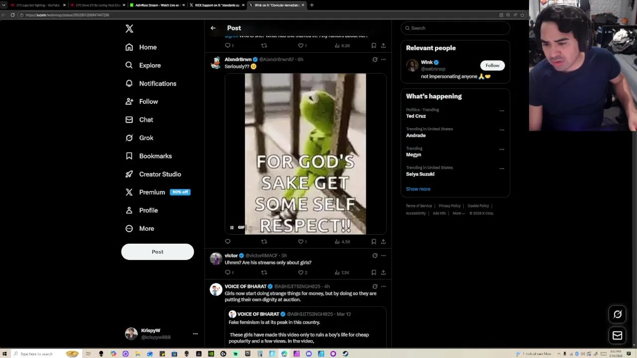
Task: Pause the Kermit GIF
Action: pos(232,228)
